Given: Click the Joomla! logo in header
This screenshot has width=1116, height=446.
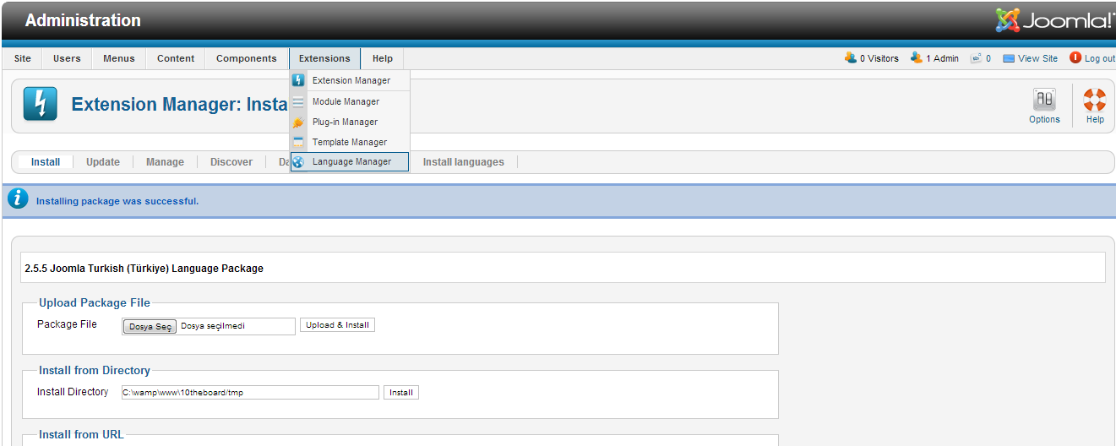Looking at the screenshot, I should [1055, 21].
